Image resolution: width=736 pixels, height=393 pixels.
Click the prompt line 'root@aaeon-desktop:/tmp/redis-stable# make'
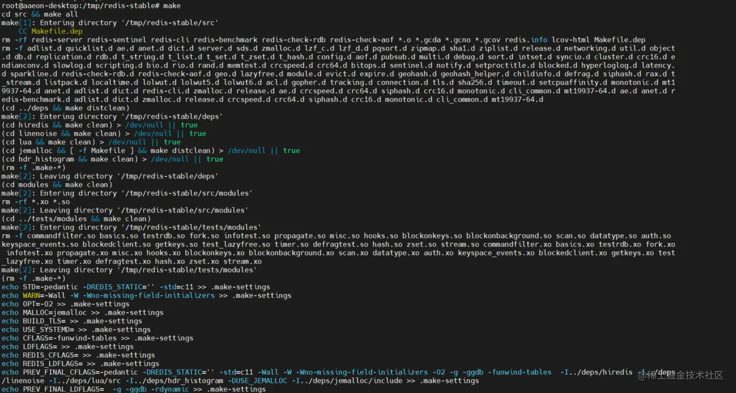point(91,6)
